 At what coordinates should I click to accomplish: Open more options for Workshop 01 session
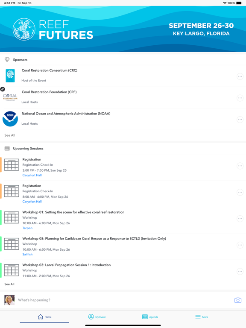click(240, 219)
